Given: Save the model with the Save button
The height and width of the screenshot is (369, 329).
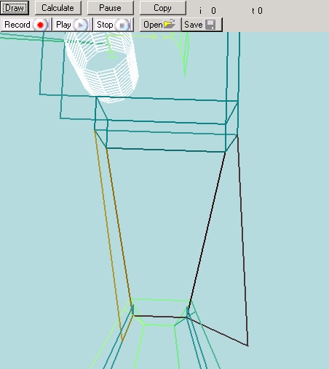Looking at the screenshot, I should [202, 25].
